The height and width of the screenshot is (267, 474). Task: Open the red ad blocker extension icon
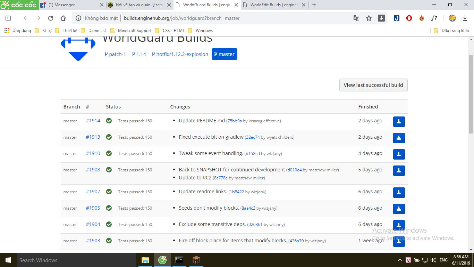409,18
